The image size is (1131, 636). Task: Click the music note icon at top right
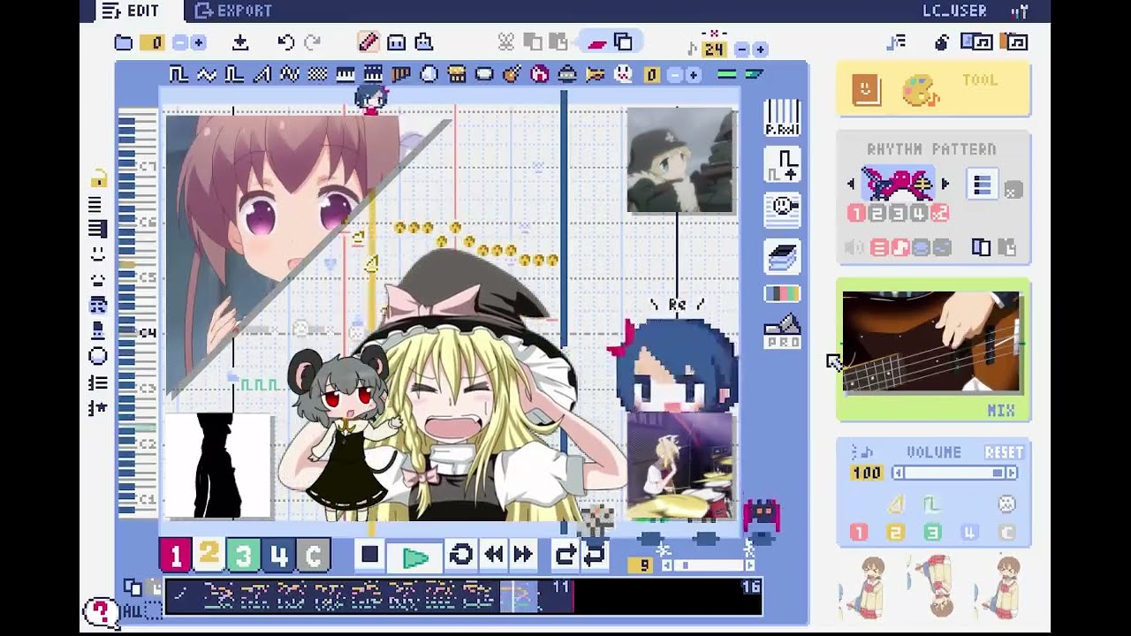click(897, 42)
